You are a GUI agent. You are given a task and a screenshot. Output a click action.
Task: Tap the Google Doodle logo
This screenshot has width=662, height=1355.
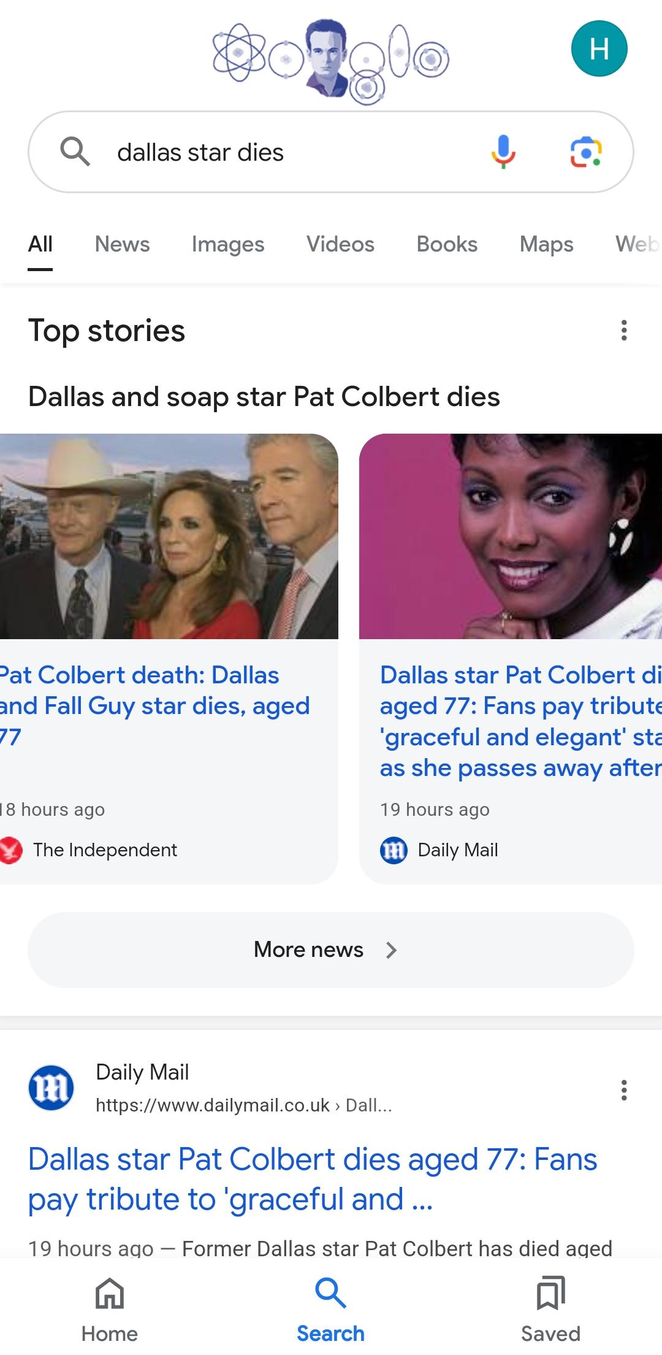[x=331, y=60]
